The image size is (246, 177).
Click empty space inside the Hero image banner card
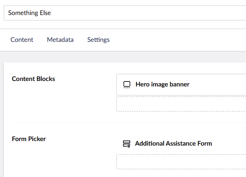(218, 85)
